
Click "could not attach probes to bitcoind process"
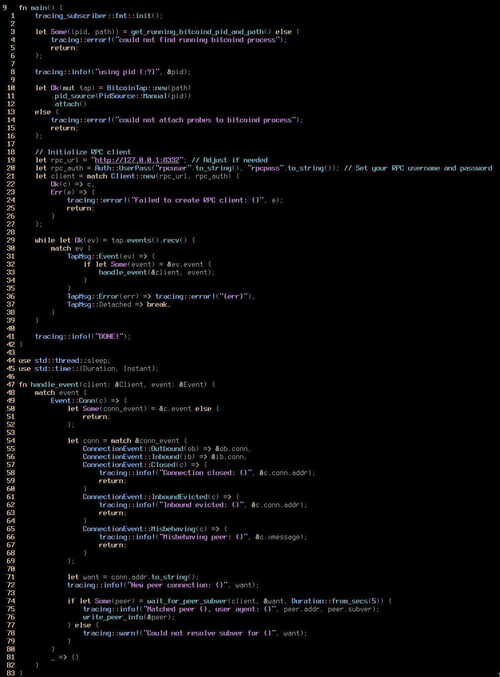pos(205,120)
